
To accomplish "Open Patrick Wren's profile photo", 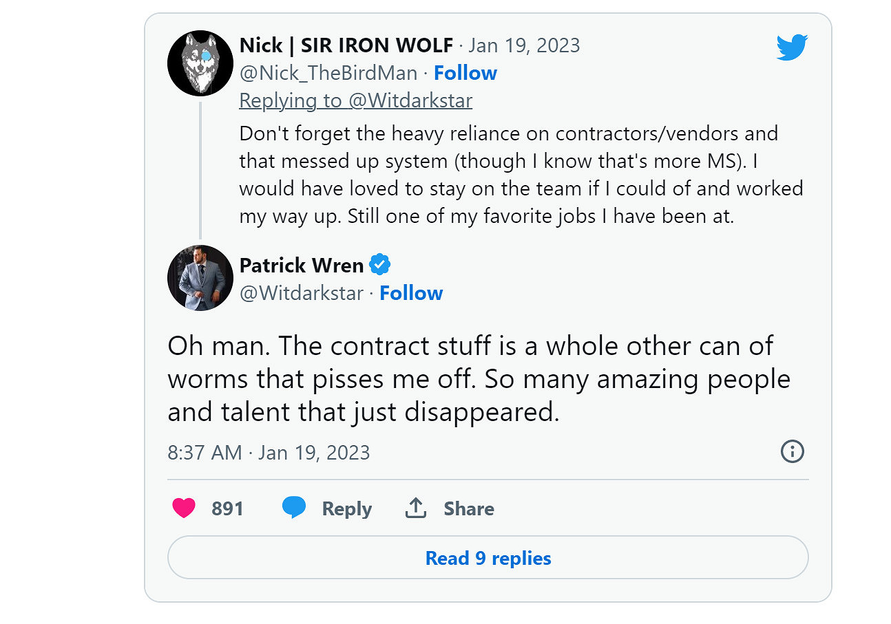I will click(200, 278).
